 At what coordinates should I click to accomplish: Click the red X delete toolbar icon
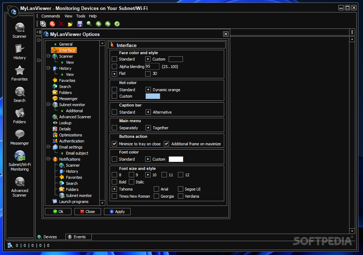tap(61, 24)
